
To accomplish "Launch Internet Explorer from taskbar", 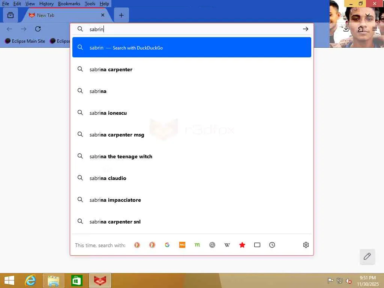I will (x=30, y=280).
